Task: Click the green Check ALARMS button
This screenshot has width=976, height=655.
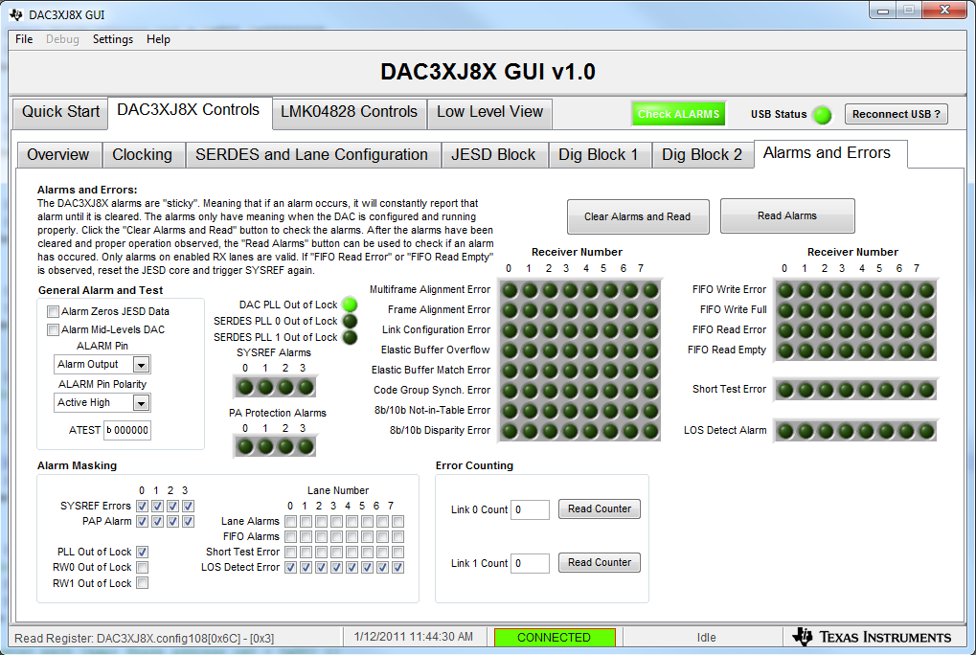Action: (x=678, y=115)
